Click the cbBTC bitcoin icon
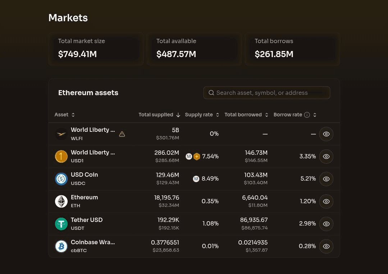This screenshot has height=274, width=388. pos(61,246)
